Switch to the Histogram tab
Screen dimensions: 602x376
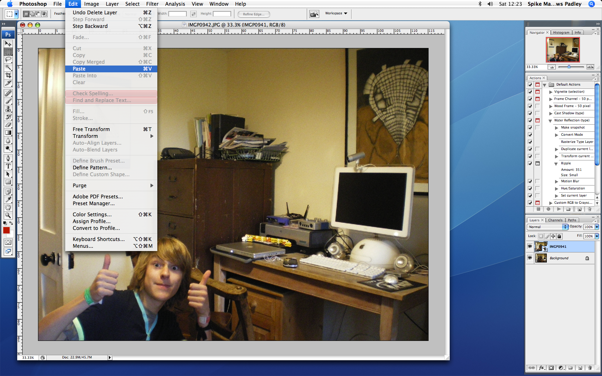561,33
